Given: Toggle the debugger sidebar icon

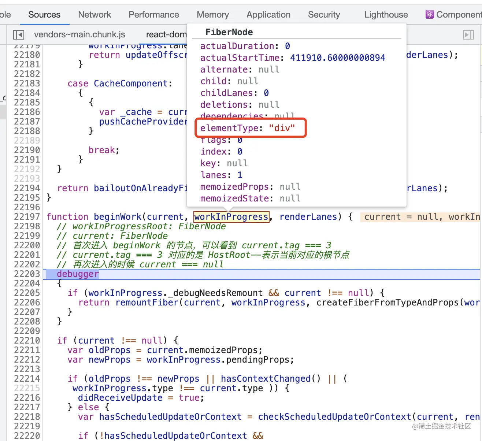Looking at the screenshot, I should 468,35.
